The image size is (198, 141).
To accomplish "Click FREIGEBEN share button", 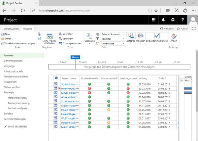I will click(167, 29).
